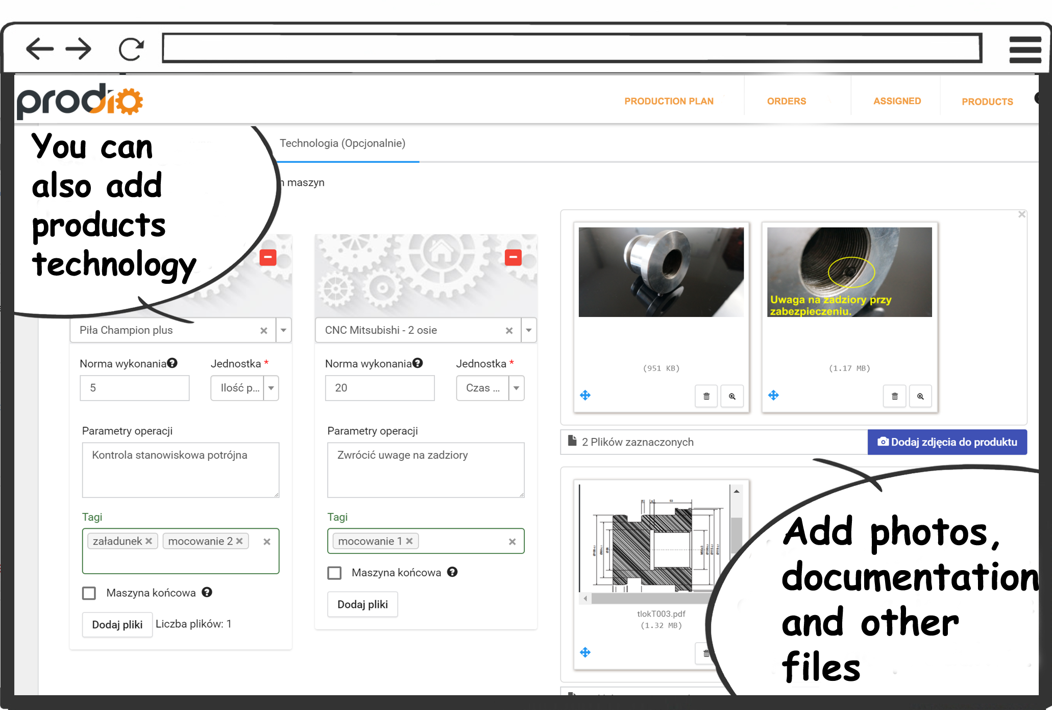1052x710 pixels.
Task: Delete the 1.17 MB photo
Action: 895,396
